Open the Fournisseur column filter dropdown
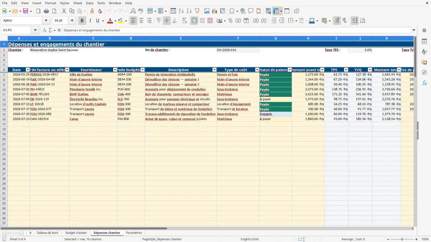The image size is (431, 242). pyautogui.click(x=115, y=70)
